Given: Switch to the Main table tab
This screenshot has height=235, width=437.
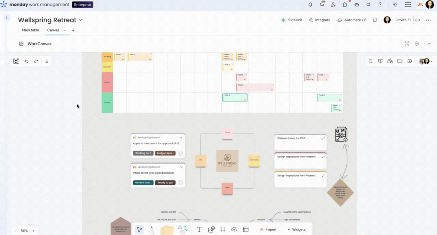Looking at the screenshot, I should [30, 30].
